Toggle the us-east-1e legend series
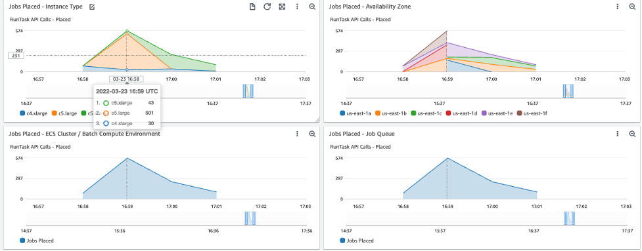Viewport: 642px width, 251px height. [497, 113]
